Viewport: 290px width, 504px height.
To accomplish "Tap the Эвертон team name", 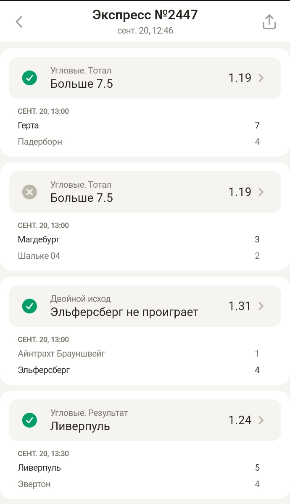I will click(x=34, y=484).
